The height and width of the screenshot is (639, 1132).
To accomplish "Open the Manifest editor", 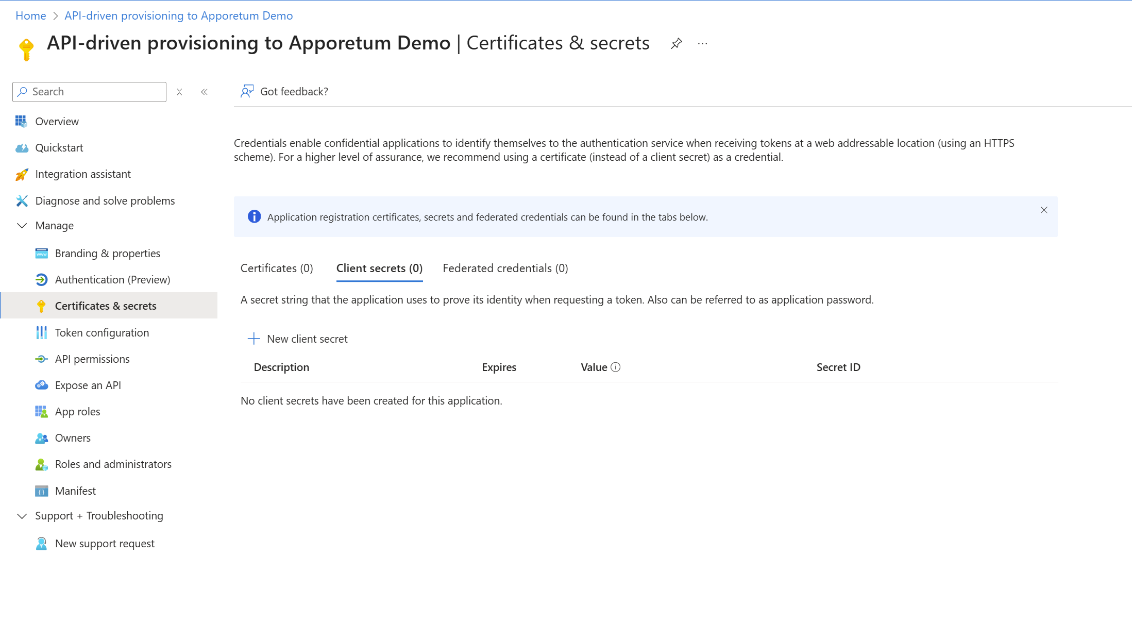I will [x=75, y=491].
